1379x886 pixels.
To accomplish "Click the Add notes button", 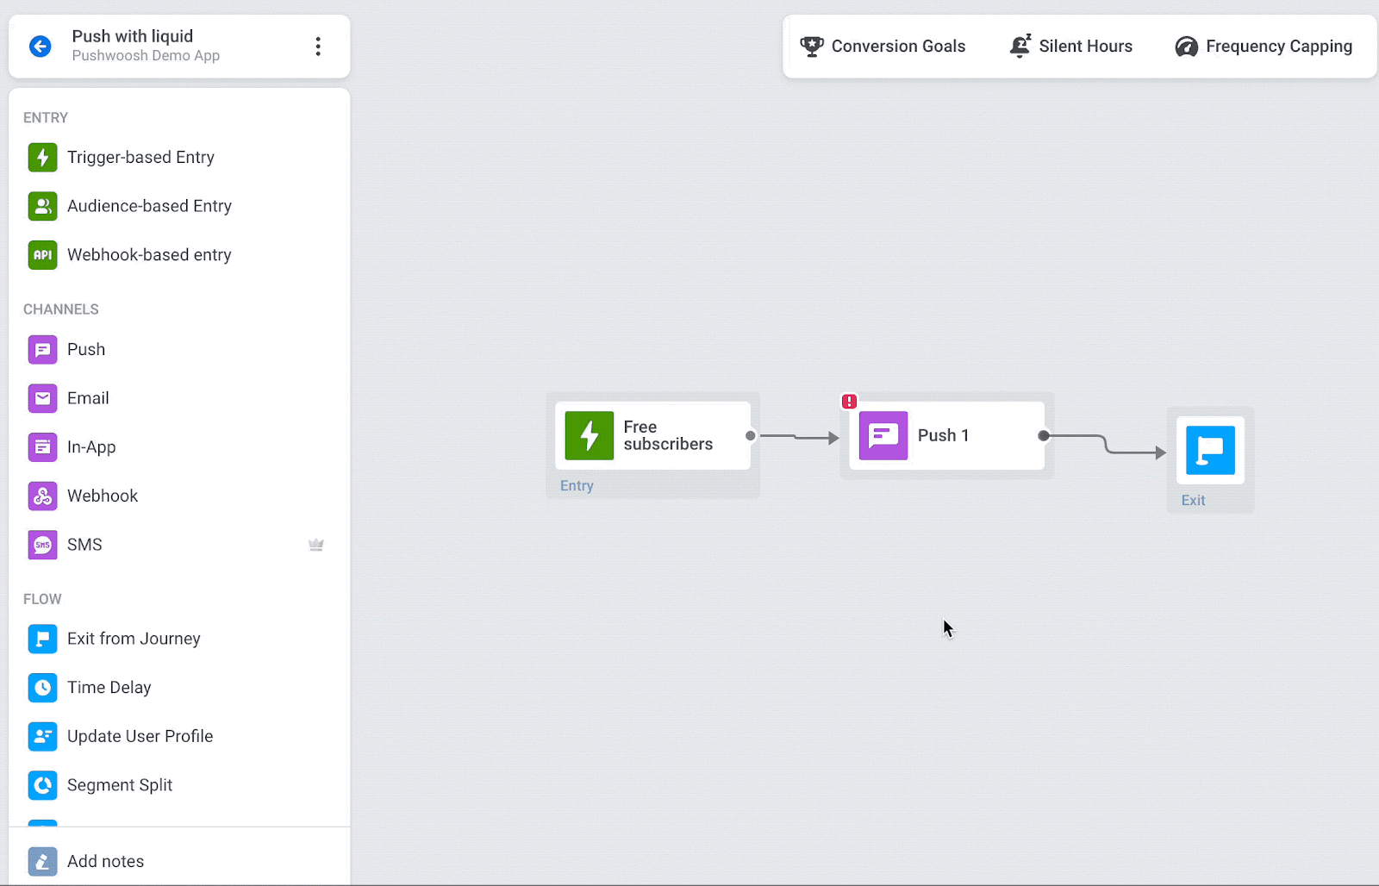I will pos(105,861).
